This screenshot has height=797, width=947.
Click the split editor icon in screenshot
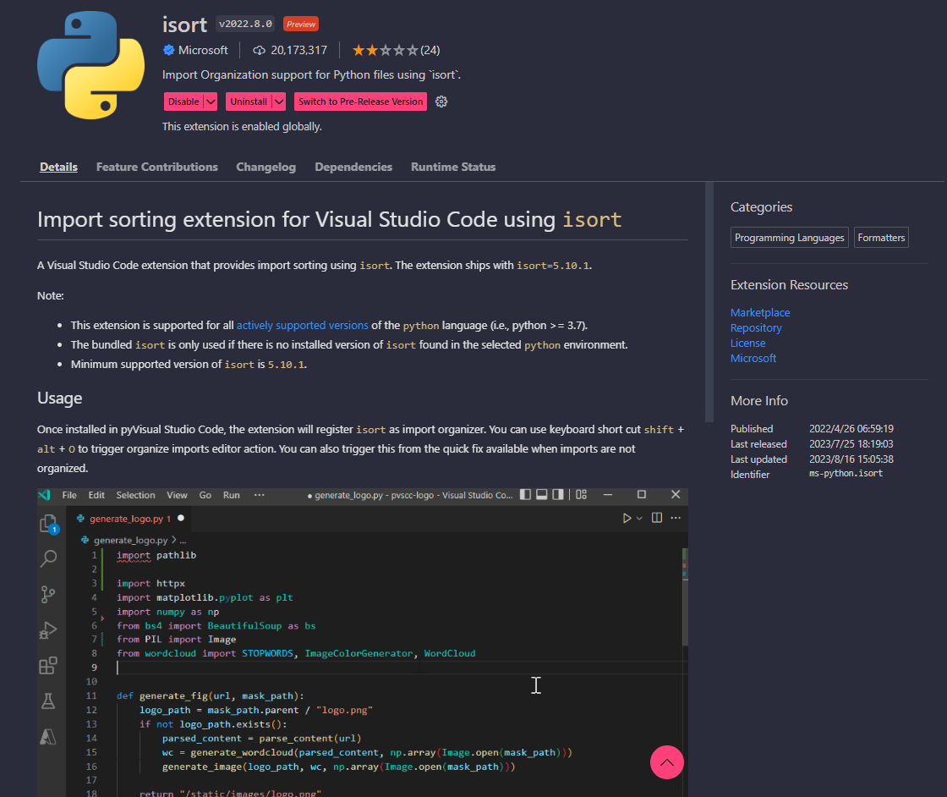pos(656,518)
